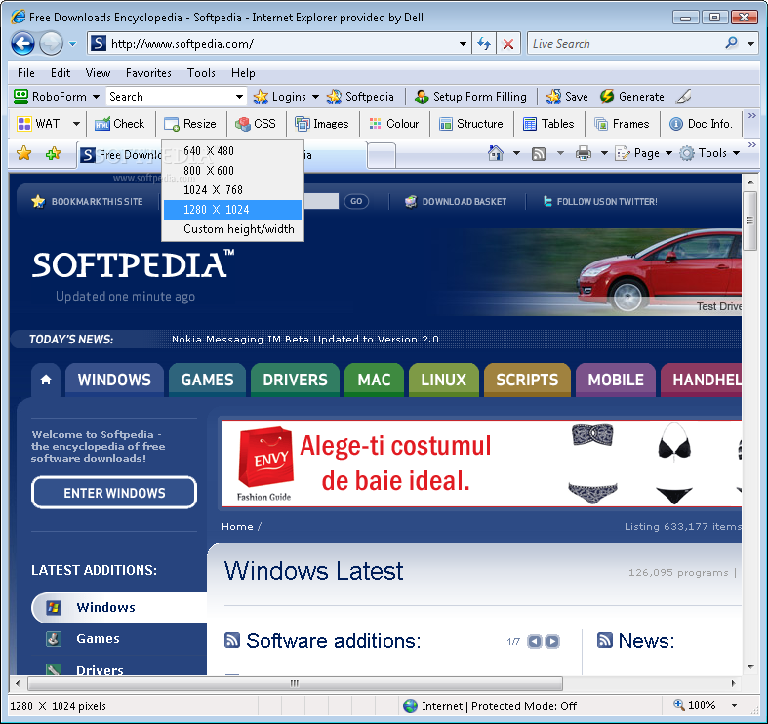Screen dimensions: 768x724
Task: Open the Images tool
Action: pyautogui.click(x=322, y=124)
